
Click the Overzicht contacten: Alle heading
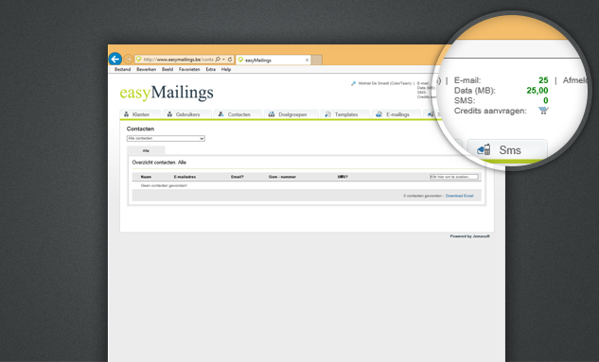point(159,163)
